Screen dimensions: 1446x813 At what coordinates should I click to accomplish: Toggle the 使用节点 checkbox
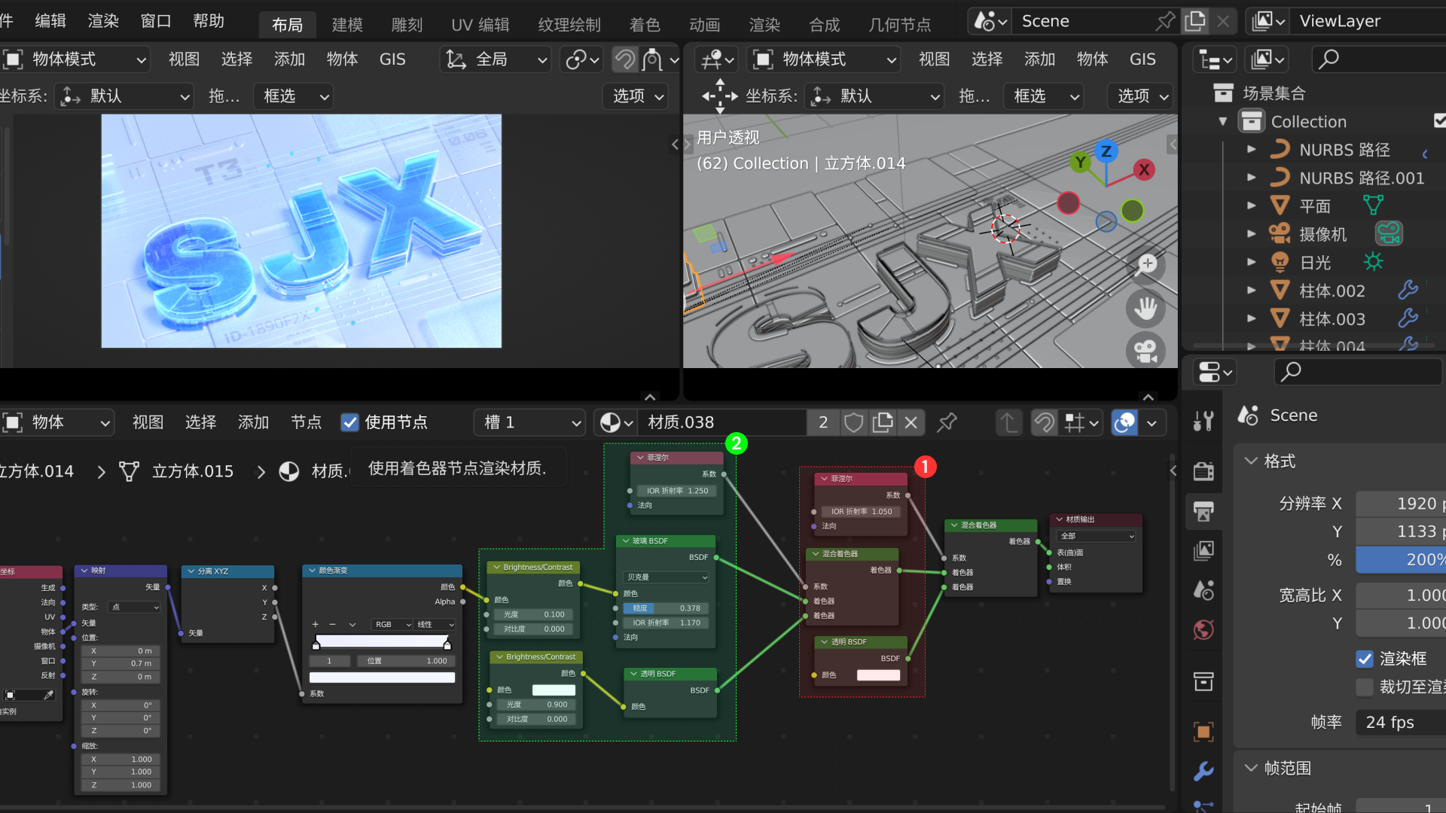tap(349, 422)
